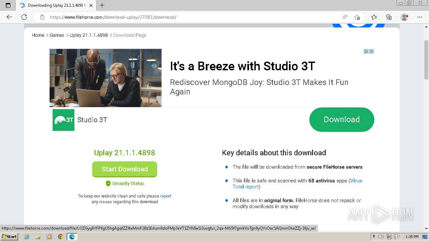Click the address bar URL
This screenshot has width=429, height=241.
coord(113,17)
